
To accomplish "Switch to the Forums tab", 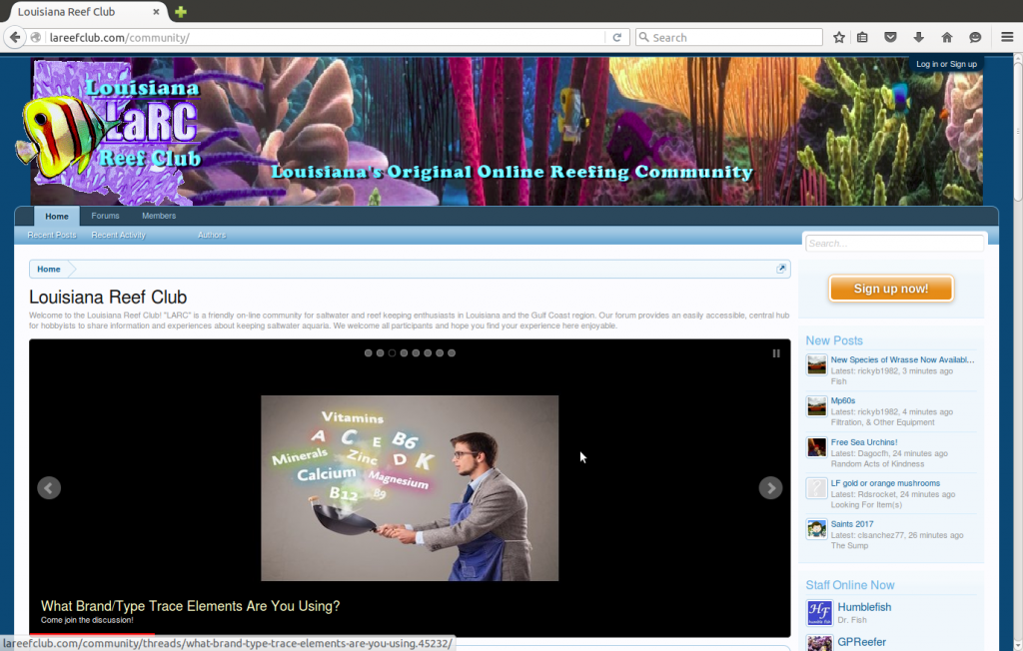I will [x=105, y=216].
